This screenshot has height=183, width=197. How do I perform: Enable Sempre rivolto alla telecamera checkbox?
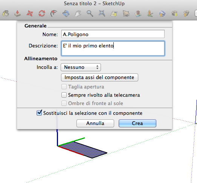coord(64,95)
